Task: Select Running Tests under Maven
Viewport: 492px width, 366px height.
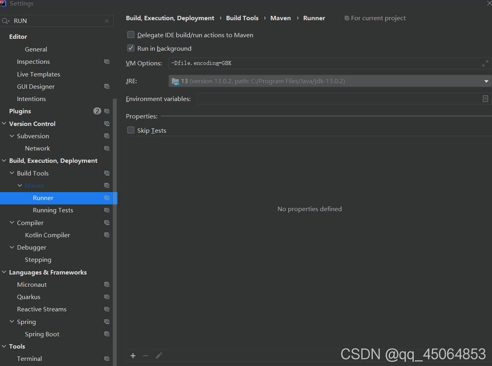Action: click(53, 210)
